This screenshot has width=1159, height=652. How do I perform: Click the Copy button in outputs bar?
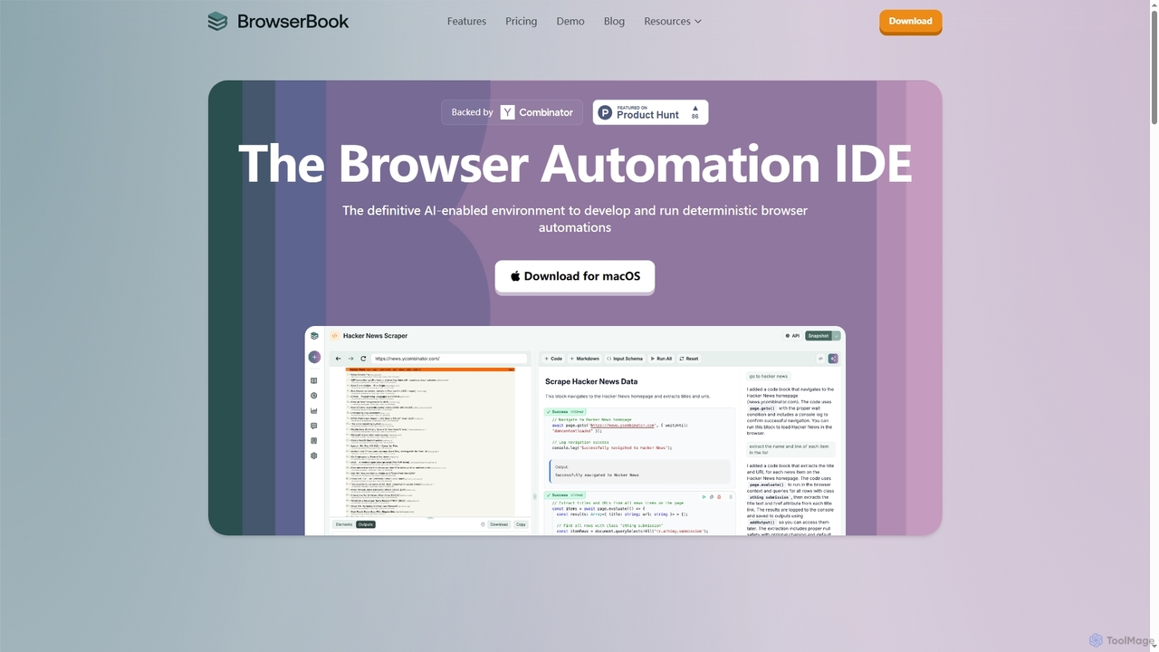click(x=521, y=524)
